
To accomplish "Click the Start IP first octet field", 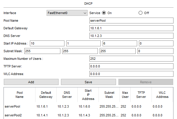I will click(x=47, y=43).
